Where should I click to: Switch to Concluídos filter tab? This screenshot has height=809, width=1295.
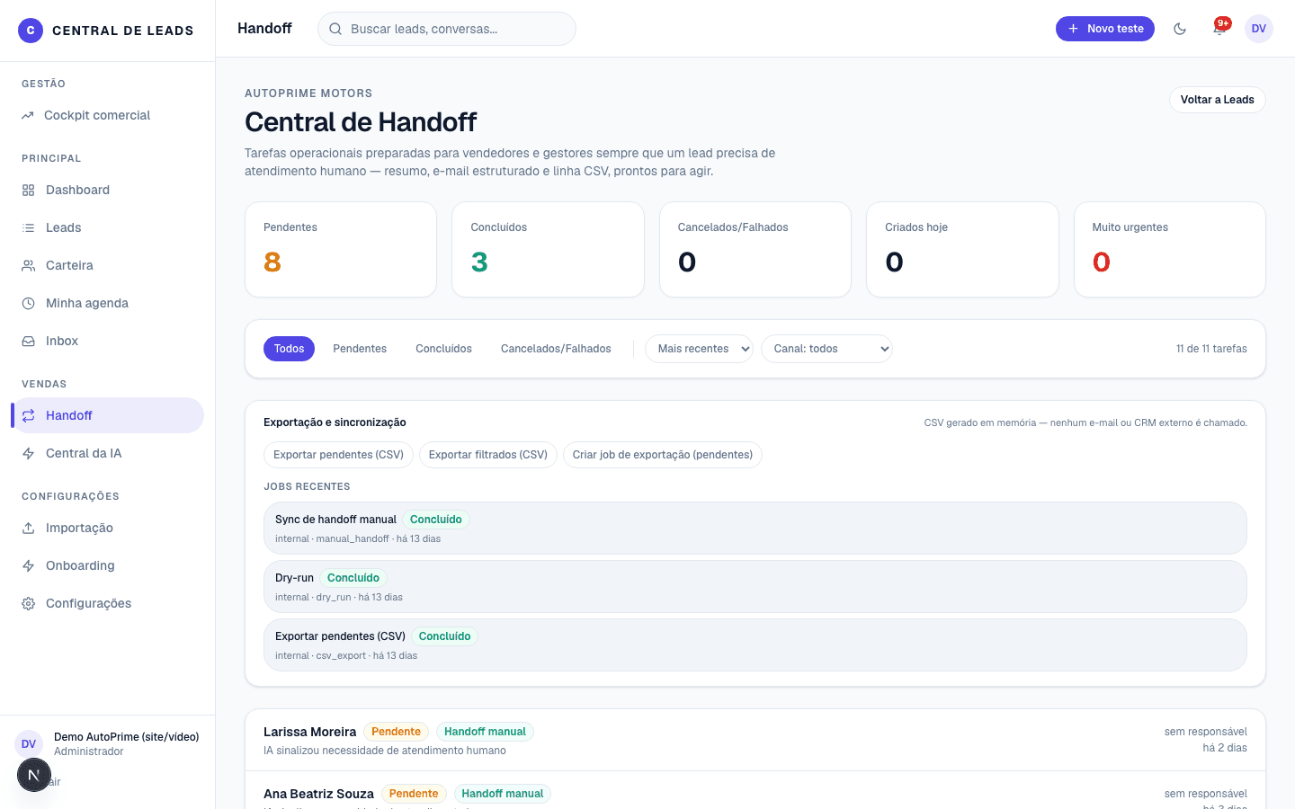pos(443,349)
